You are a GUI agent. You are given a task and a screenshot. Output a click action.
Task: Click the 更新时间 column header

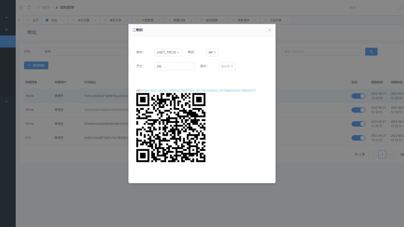[x=377, y=82]
